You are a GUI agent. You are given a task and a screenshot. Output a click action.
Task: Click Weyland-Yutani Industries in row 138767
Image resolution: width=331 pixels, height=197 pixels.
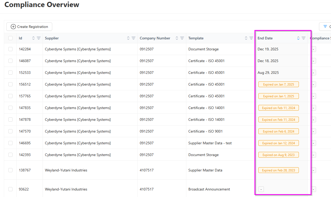pyautogui.click(x=66, y=170)
